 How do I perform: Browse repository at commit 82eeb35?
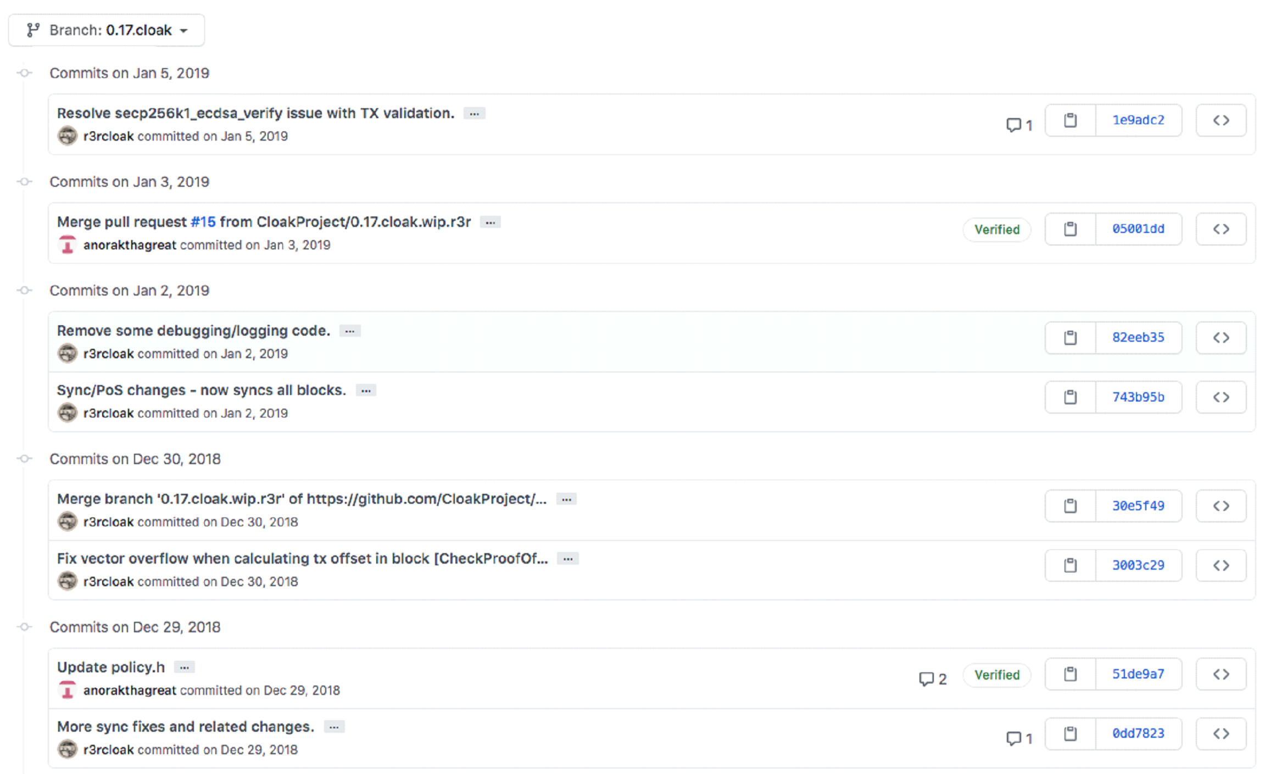(x=1221, y=338)
